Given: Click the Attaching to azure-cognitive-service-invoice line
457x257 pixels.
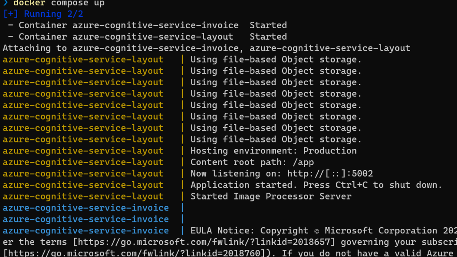Looking at the screenshot, I should 206,48.
